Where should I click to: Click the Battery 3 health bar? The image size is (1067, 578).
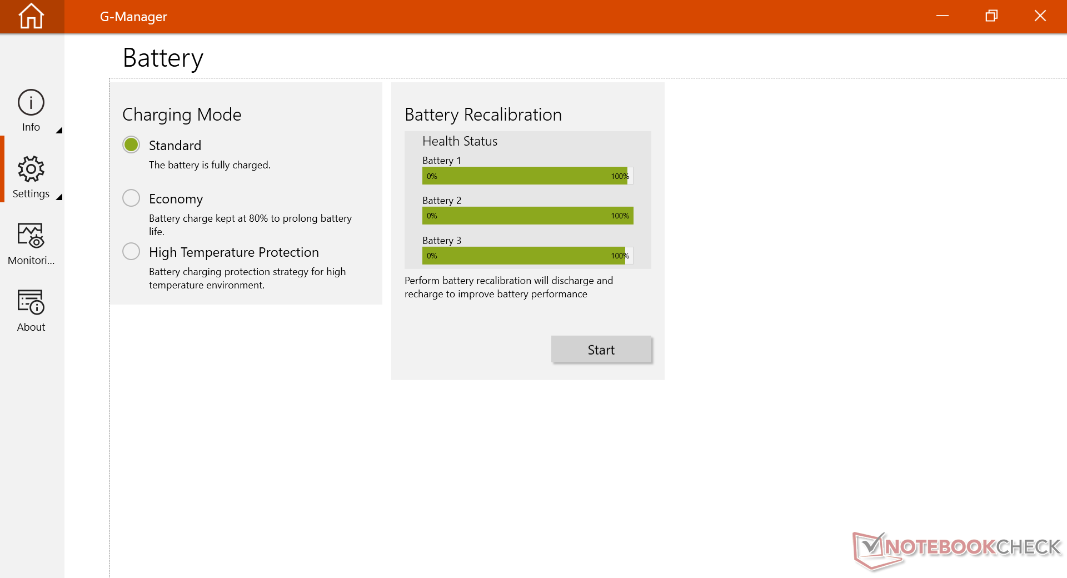click(x=528, y=256)
